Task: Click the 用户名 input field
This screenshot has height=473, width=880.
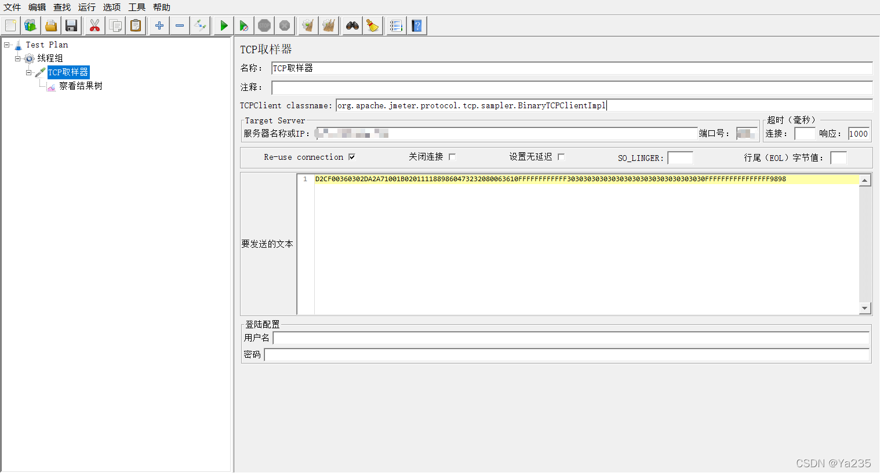Action: pyautogui.click(x=571, y=338)
